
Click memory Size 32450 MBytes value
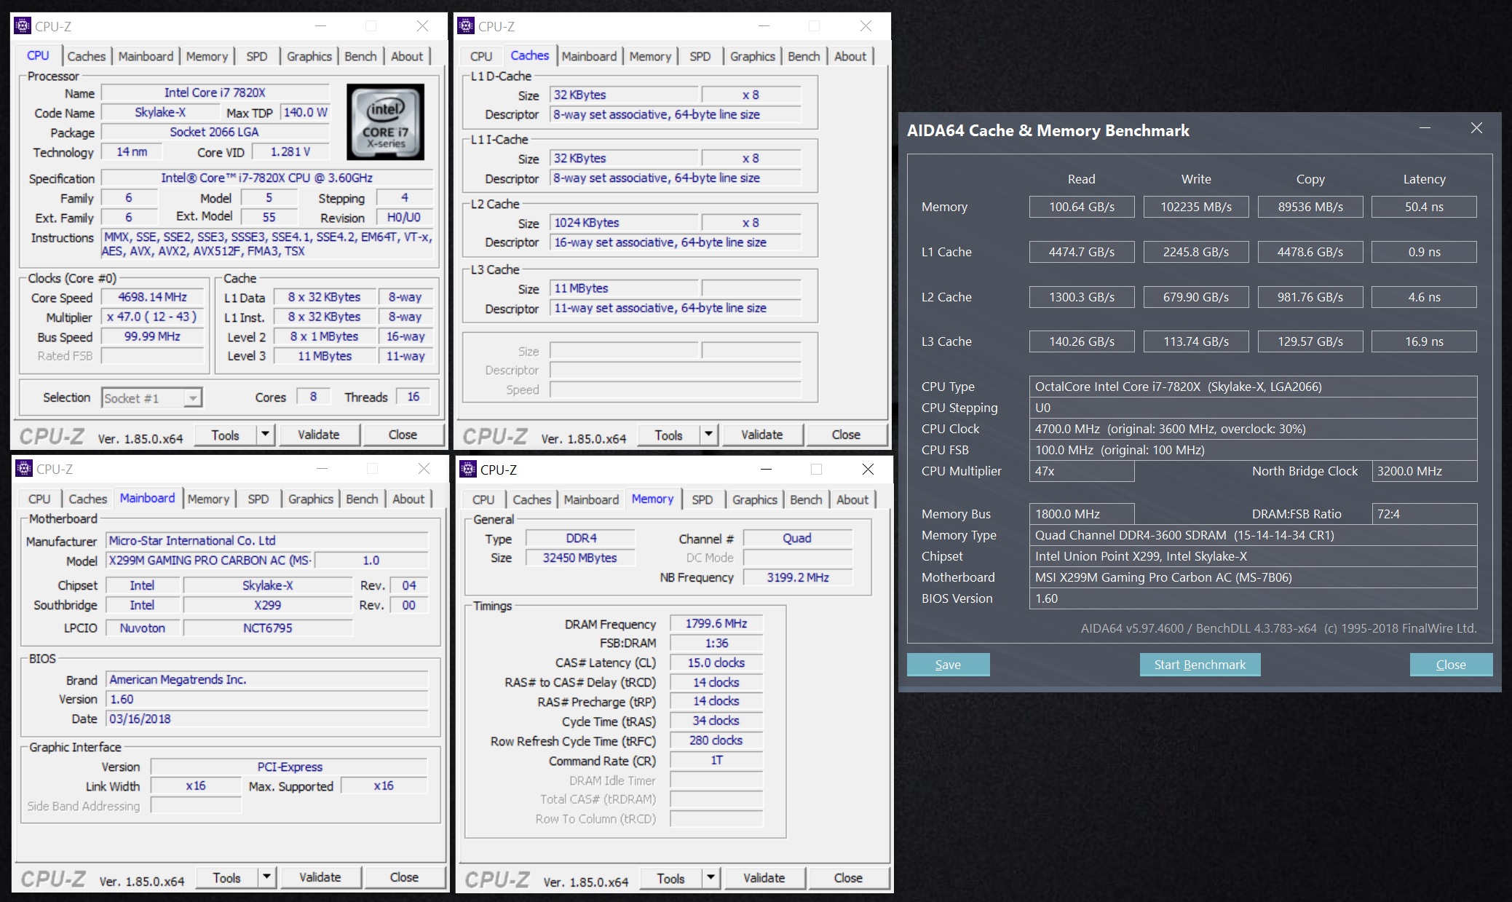(x=579, y=558)
